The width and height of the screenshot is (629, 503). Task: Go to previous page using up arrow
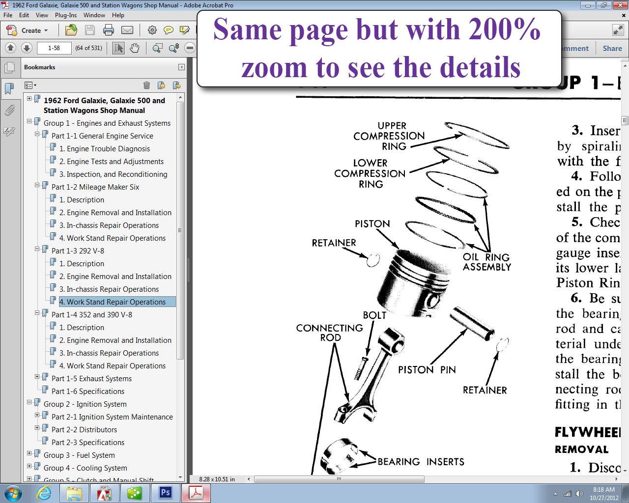click(11, 48)
